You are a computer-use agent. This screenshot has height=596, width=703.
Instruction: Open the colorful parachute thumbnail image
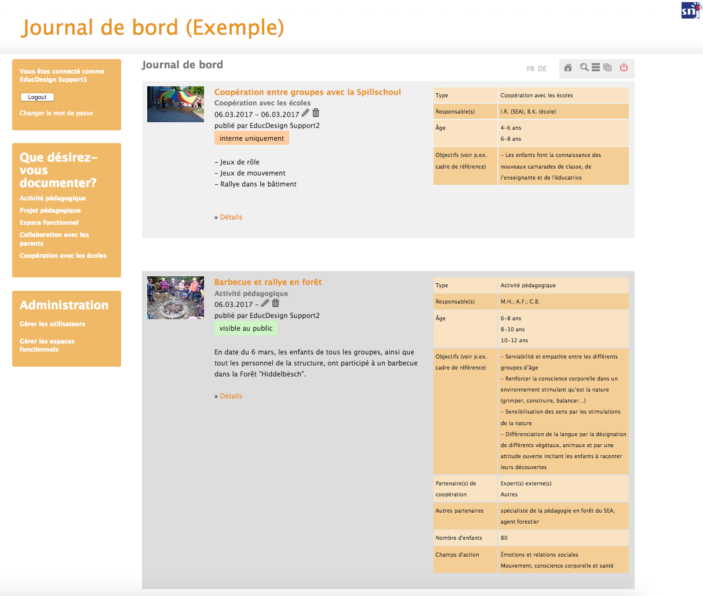click(176, 104)
